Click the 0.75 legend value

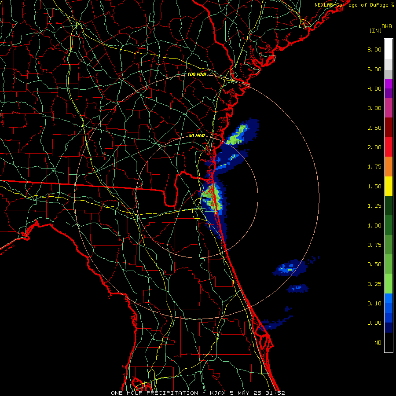click(374, 245)
